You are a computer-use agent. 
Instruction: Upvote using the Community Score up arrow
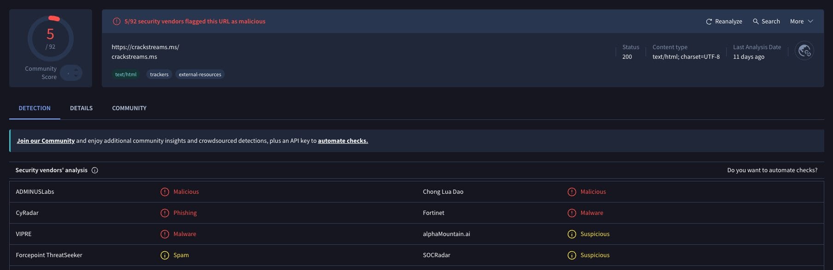tap(76, 70)
